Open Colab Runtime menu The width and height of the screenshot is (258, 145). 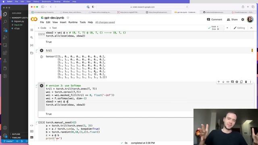coord(73,22)
